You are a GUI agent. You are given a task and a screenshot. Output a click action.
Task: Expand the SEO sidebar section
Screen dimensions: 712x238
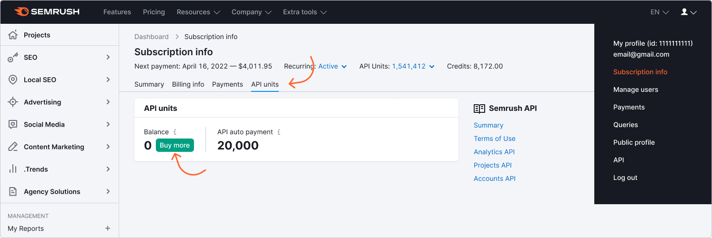(108, 57)
